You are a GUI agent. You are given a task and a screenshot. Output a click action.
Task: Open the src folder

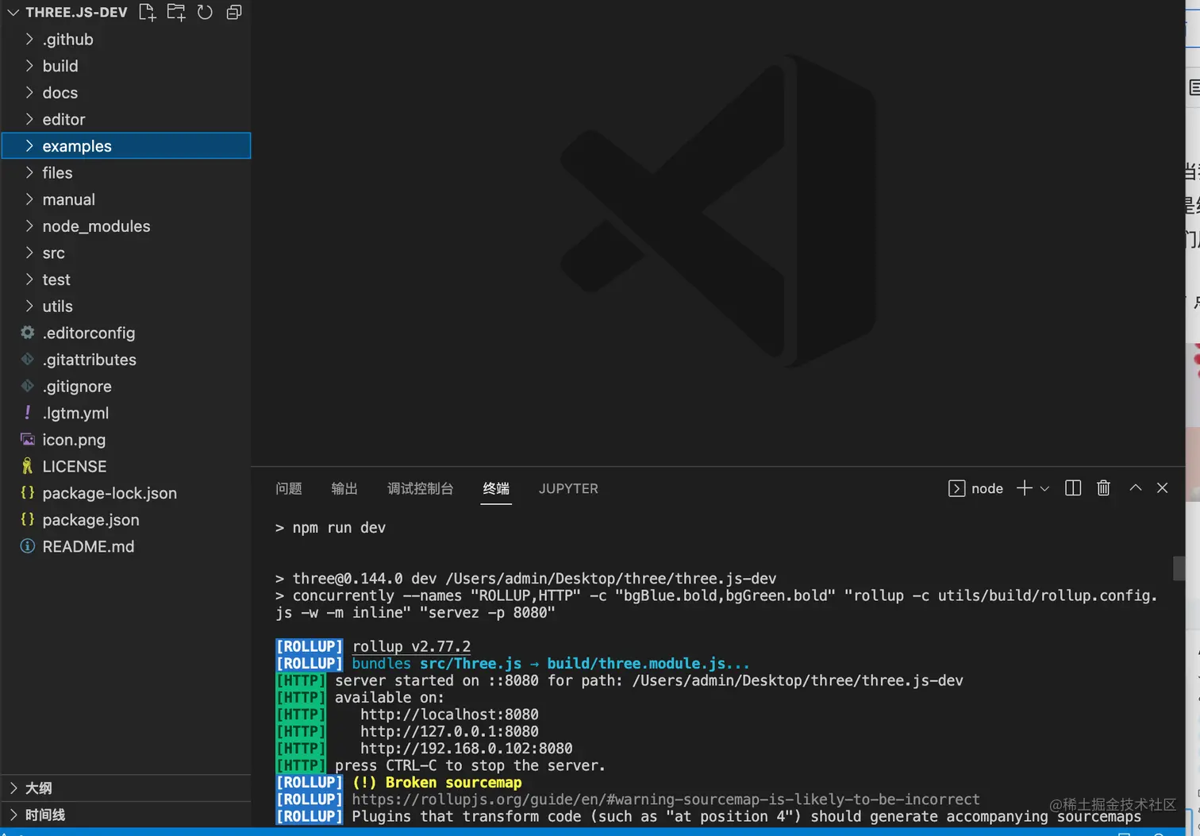126,252
